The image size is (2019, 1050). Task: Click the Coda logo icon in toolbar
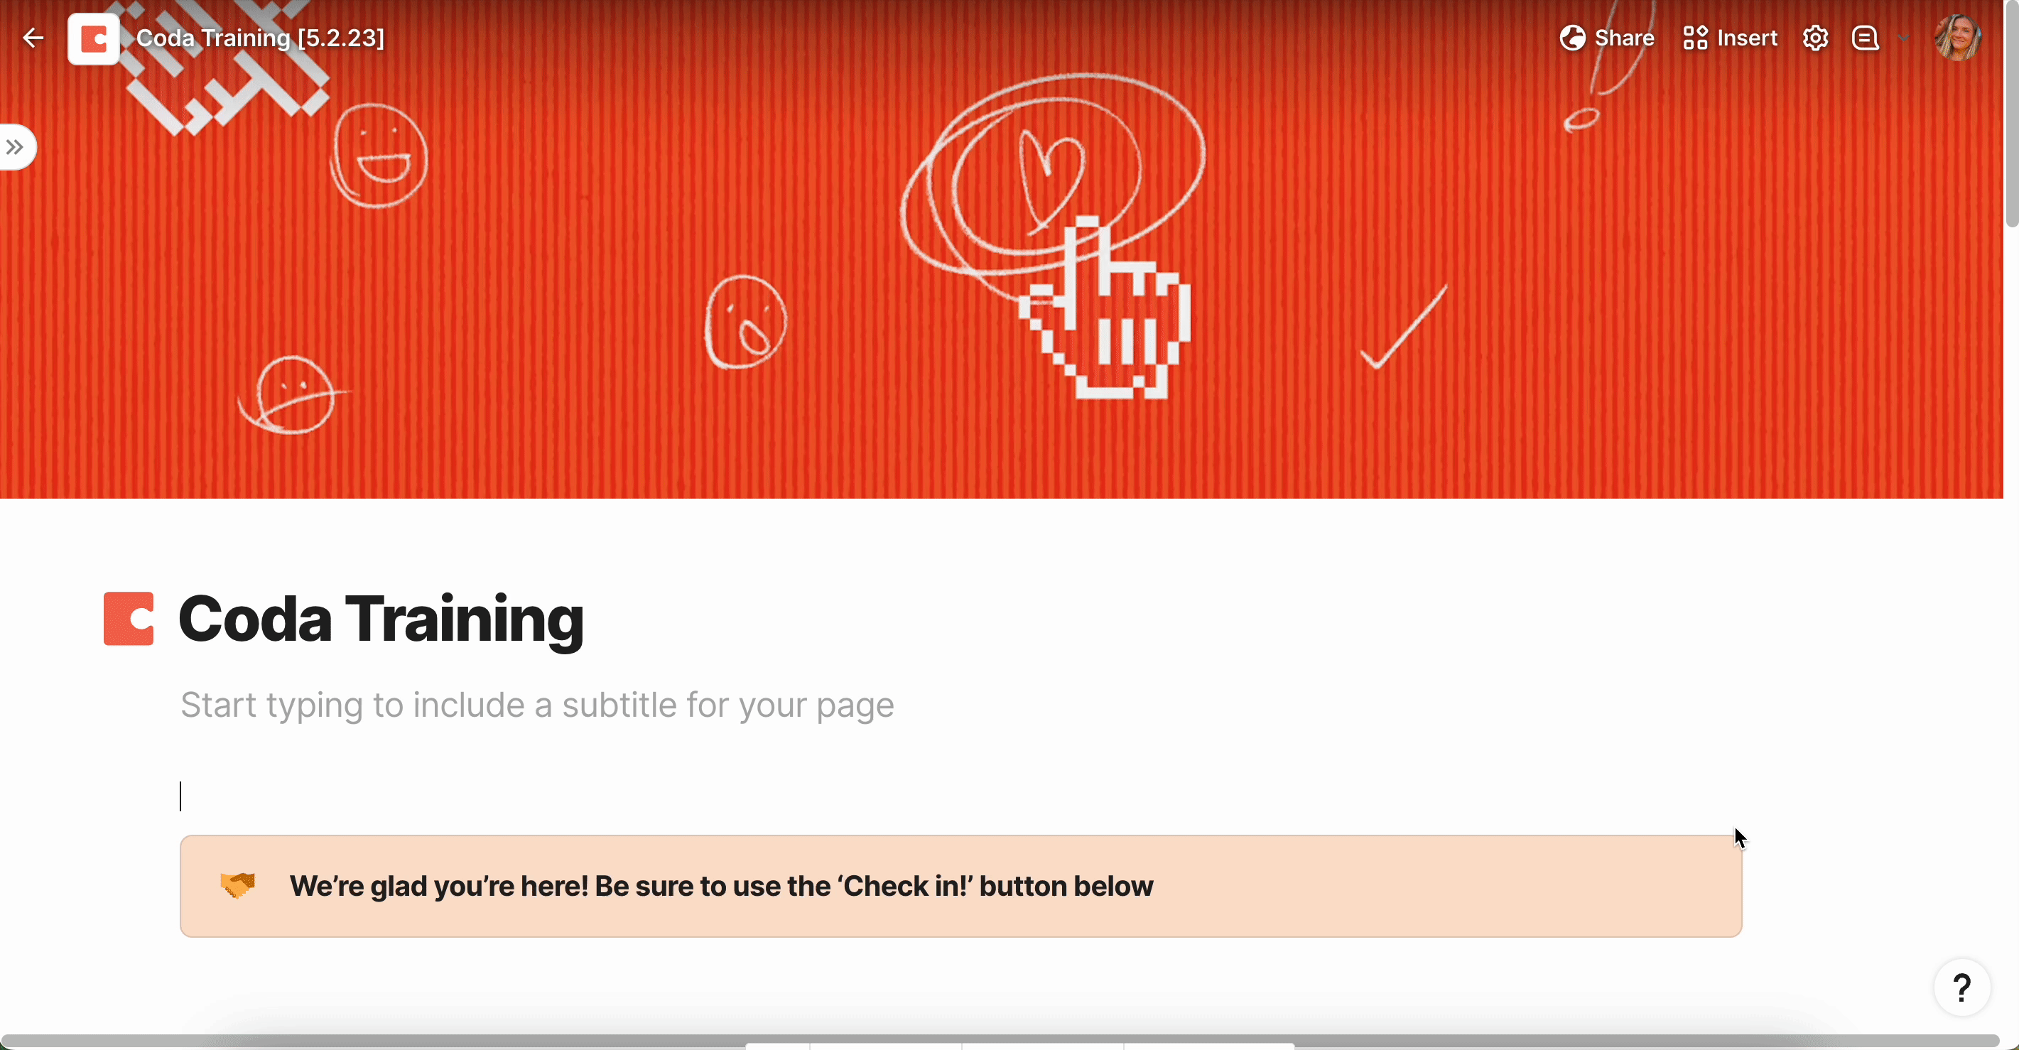tap(94, 38)
